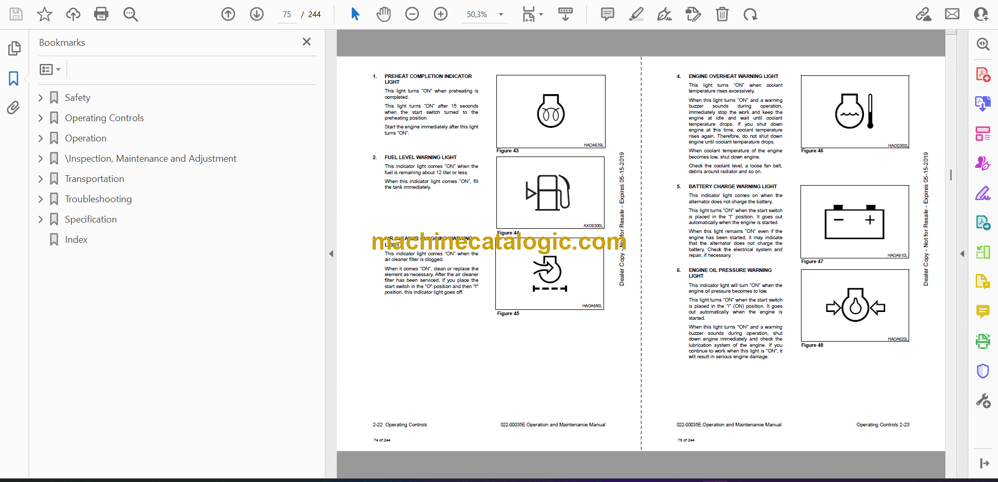Zoom in with the plus button
Image resolution: width=998 pixels, height=482 pixels.
coord(441,14)
